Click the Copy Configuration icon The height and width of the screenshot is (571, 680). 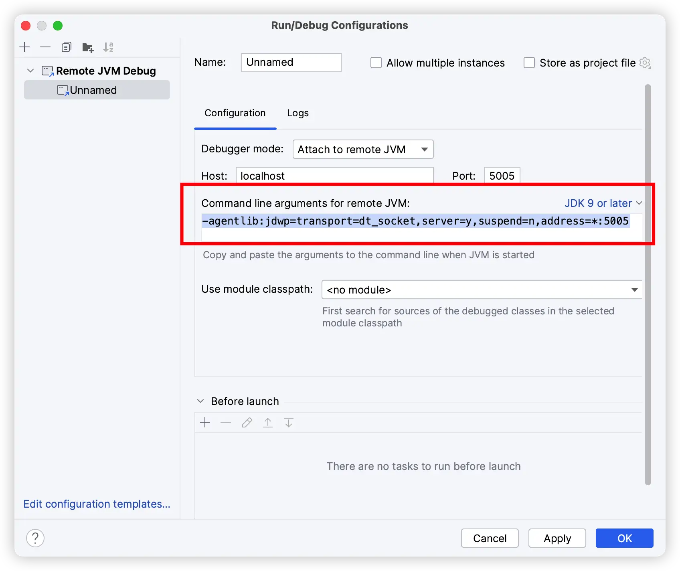(67, 47)
